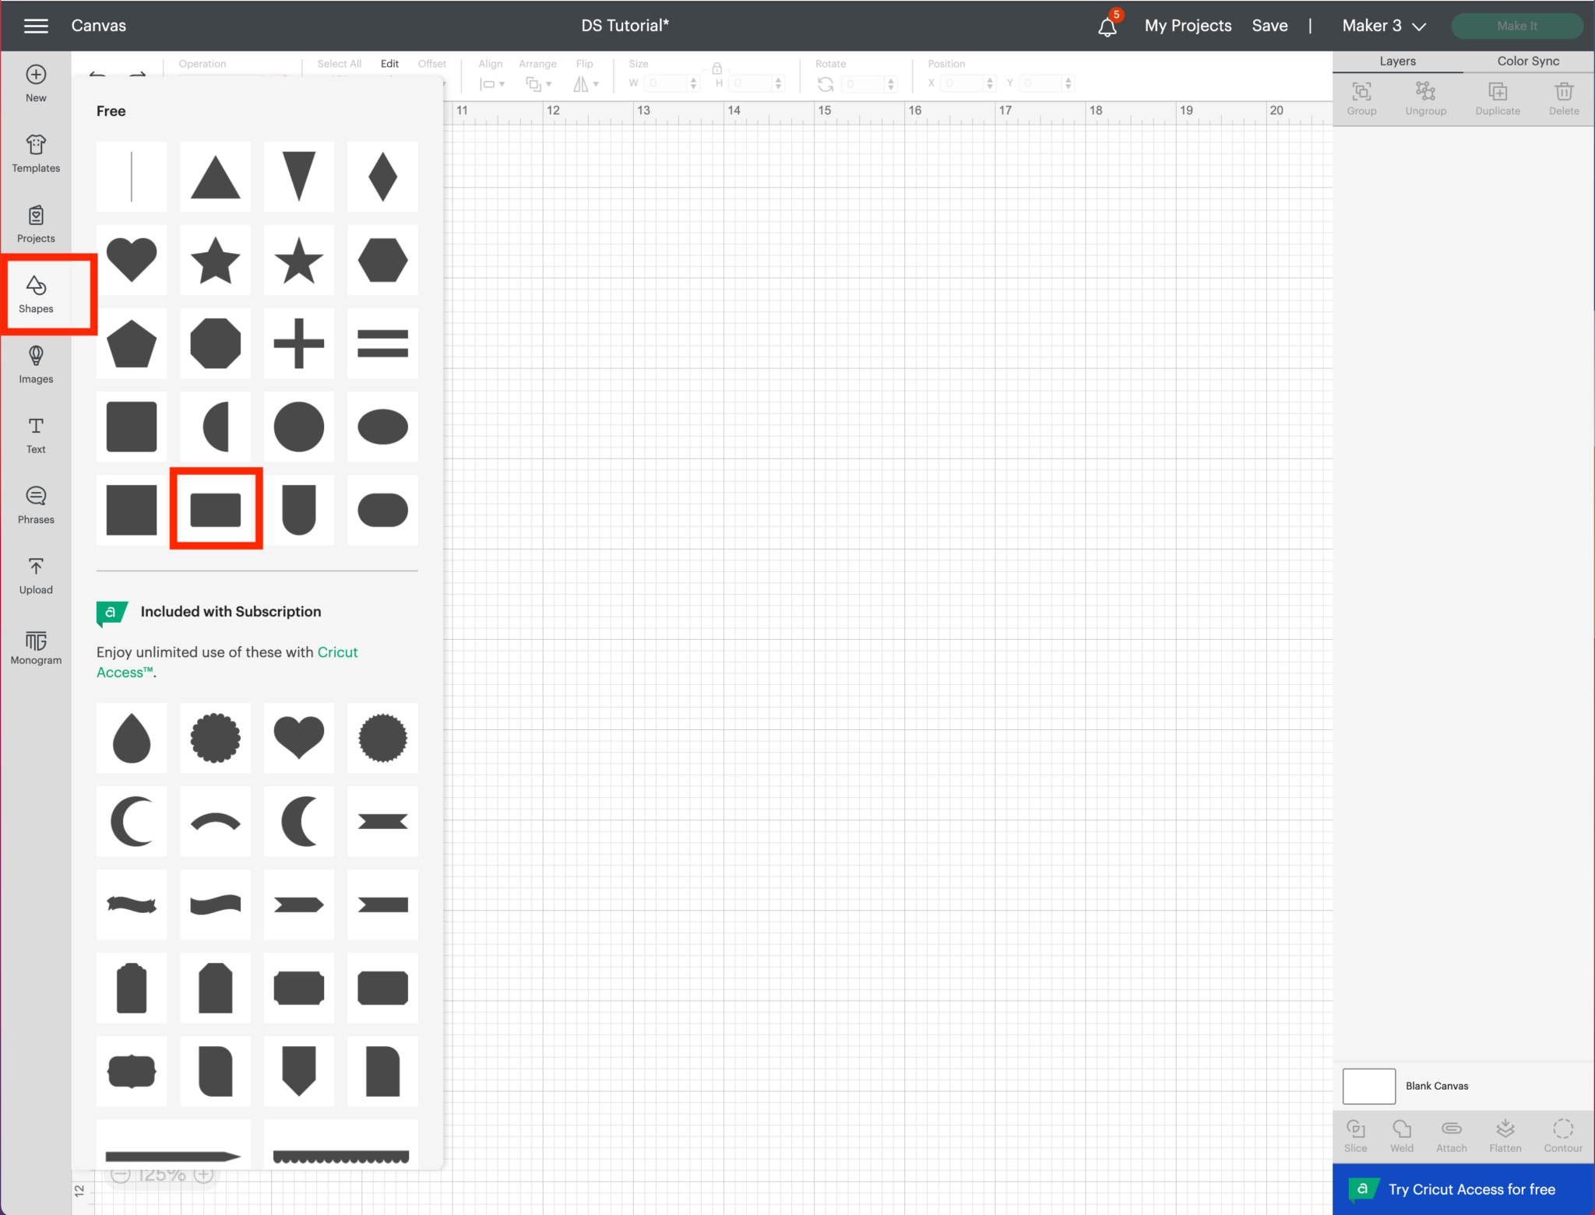
Task: Click the Cricut Access link
Action: pos(337,652)
